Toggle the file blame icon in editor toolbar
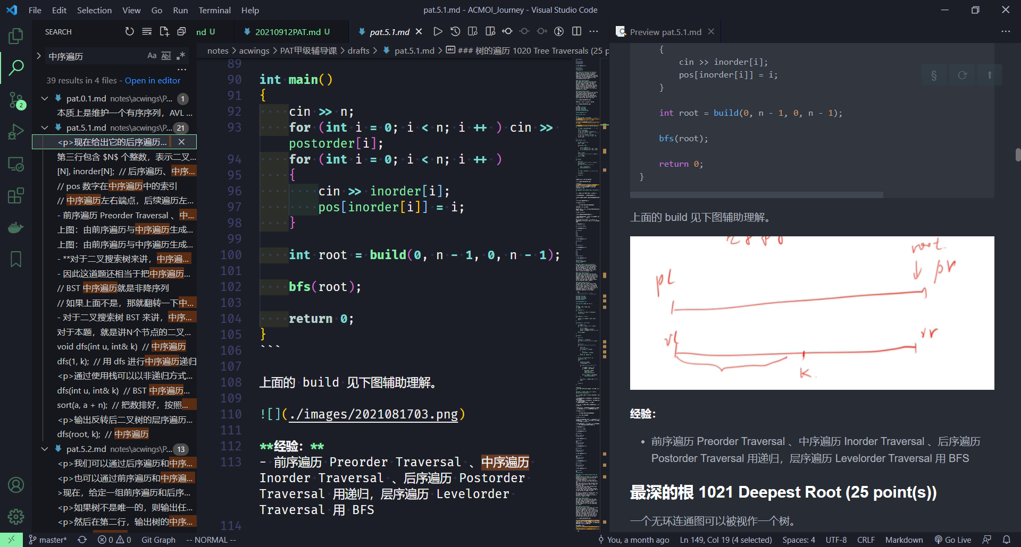 tap(559, 32)
